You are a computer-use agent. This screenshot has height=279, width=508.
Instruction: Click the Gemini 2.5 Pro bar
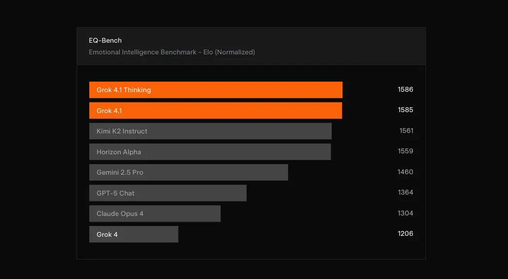tap(189, 172)
